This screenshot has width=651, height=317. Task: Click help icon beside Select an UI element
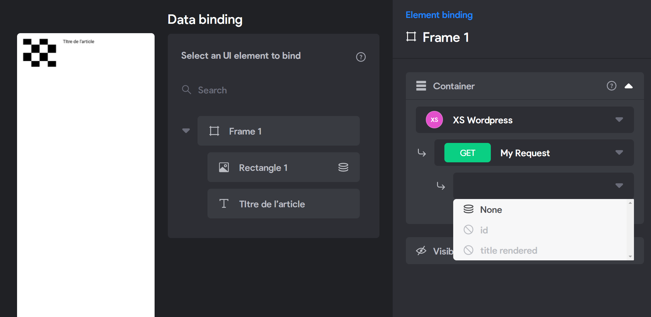click(x=361, y=57)
